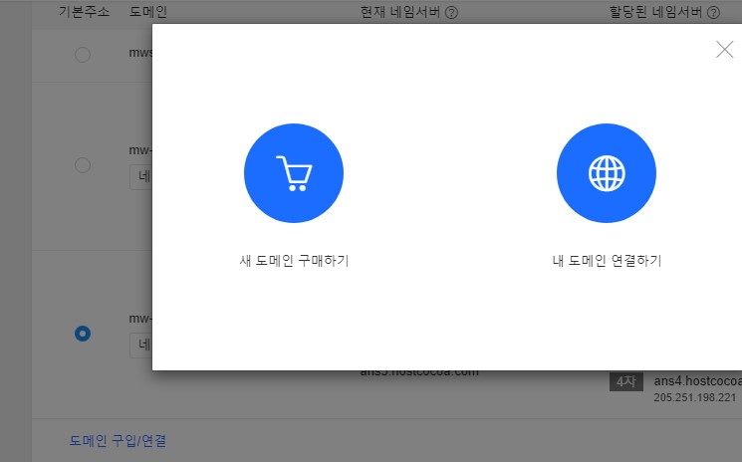Click the selected third row radio button
This screenshot has width=742, height=462.
83,334
